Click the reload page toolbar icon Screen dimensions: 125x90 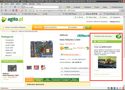15,7
